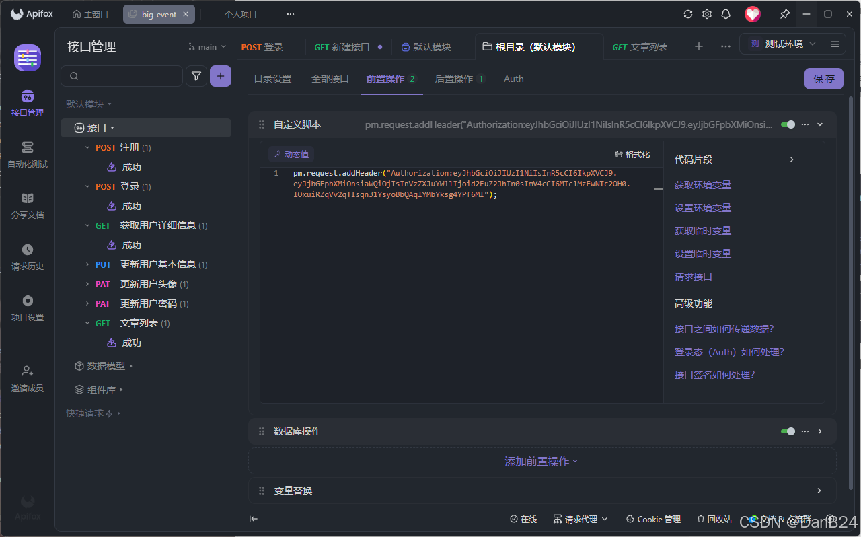The width and height of the screenshot is (861, 537).
Task: Open 请求历史 in the sidebar
Action: point(27,257)
